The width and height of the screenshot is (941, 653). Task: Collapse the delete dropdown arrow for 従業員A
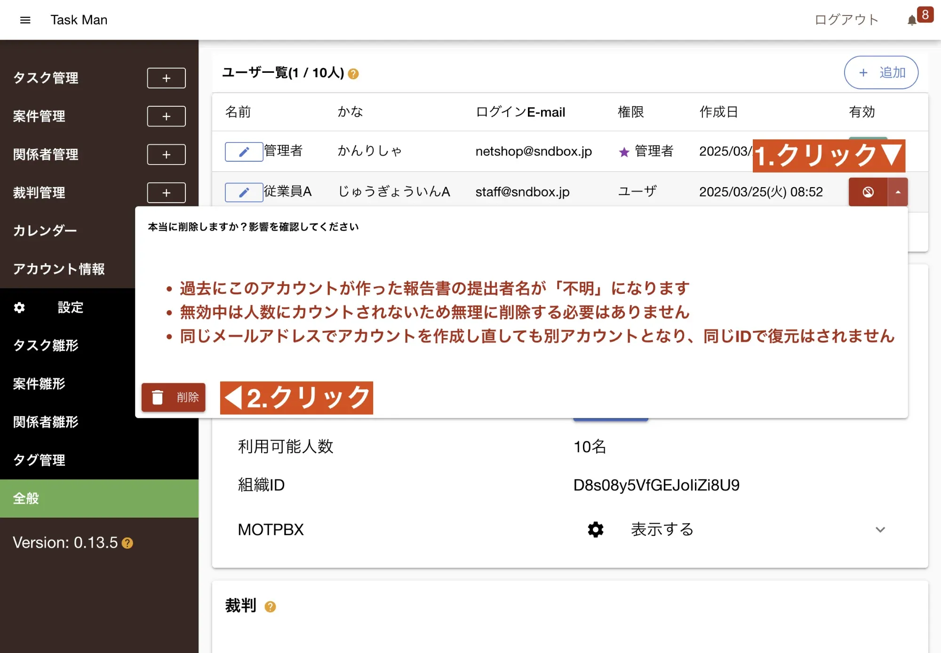tap(898, 192)
